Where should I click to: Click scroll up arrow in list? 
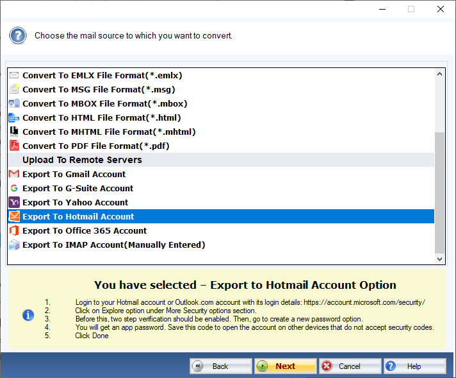pos(439,74)
